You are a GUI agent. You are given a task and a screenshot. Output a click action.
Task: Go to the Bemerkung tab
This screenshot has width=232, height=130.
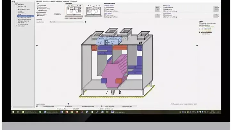[x=66, y=2]
